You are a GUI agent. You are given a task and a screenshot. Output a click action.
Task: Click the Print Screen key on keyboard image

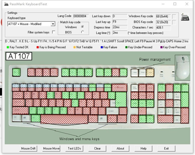pyautogui.click(x=134, y=88)
